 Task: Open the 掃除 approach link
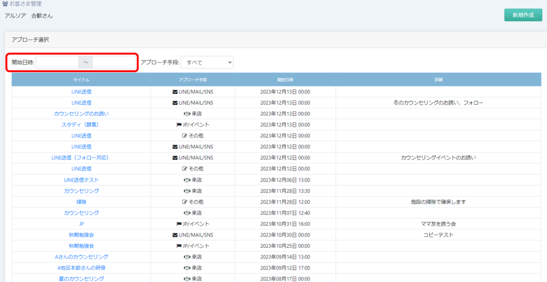pos(81,202)
